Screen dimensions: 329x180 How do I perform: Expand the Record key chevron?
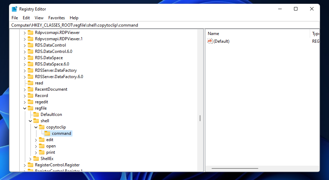25,96
